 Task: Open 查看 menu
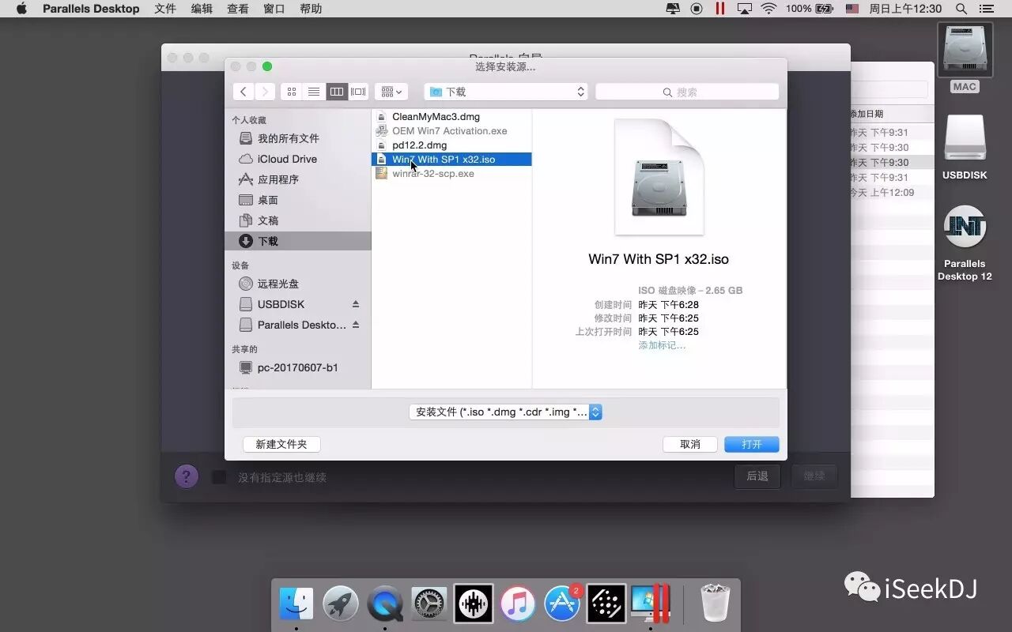coord(238,9)
